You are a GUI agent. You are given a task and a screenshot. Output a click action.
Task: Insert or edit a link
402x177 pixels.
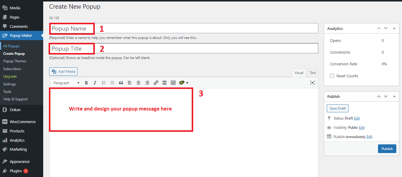156,83
